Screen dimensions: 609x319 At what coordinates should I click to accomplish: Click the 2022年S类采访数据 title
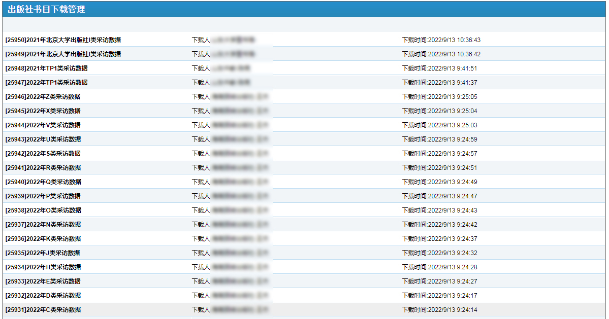(43, 154)
